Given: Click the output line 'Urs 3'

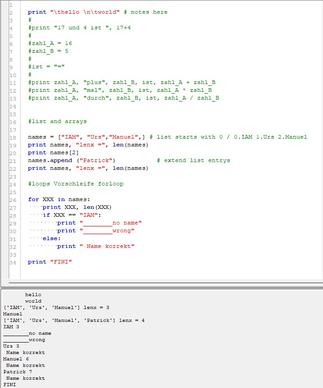Looking at the screenshot, I should [x=11, y=346].
